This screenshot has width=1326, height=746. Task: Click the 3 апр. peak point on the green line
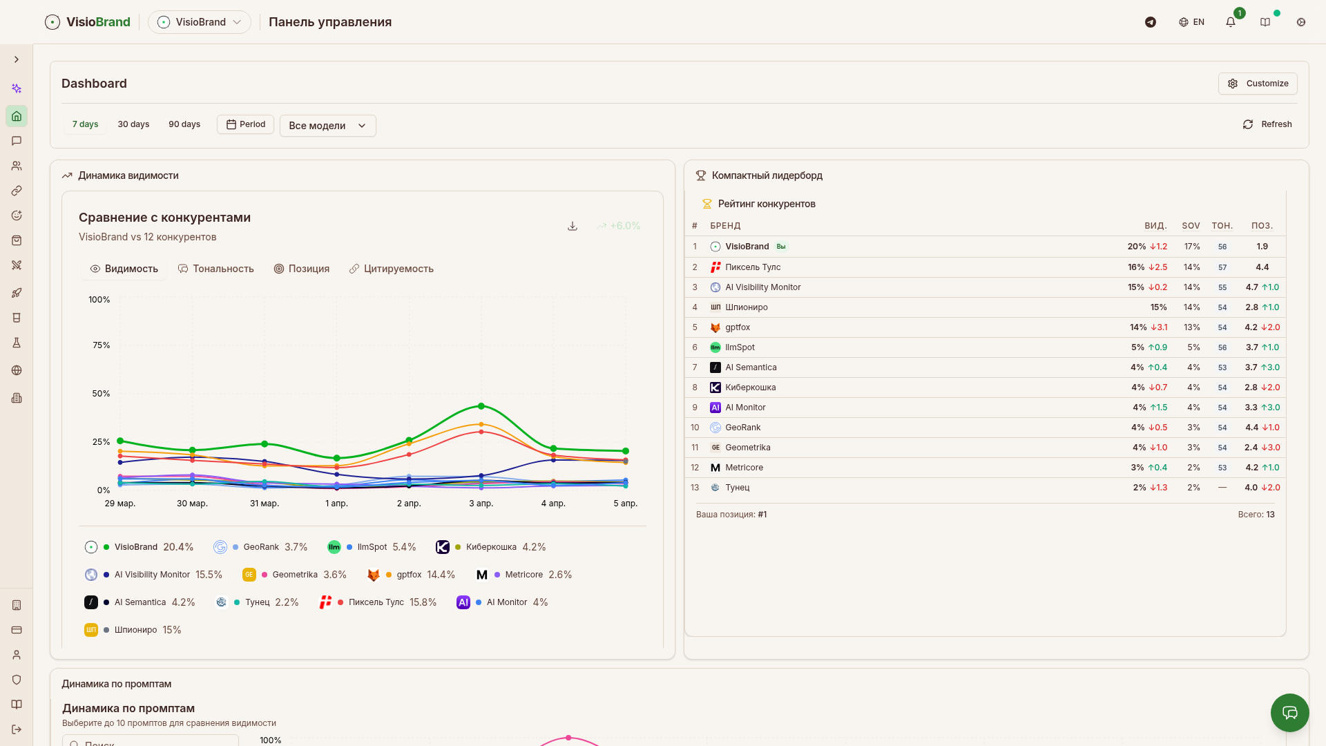click(x=481, y=406)
